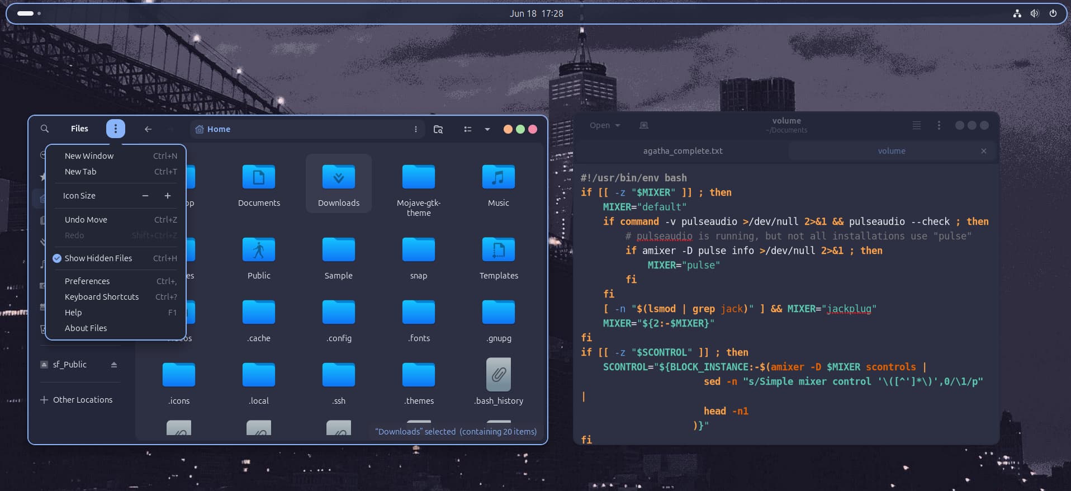This screenshot has height=491, width=1071.
Task: Open the volume sound icon in top bar
Action: tap(1035, 13)
